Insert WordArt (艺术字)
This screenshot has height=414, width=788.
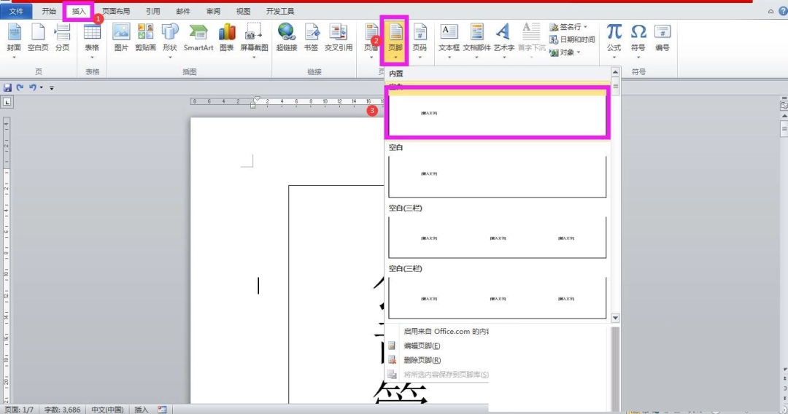(503, 40)
